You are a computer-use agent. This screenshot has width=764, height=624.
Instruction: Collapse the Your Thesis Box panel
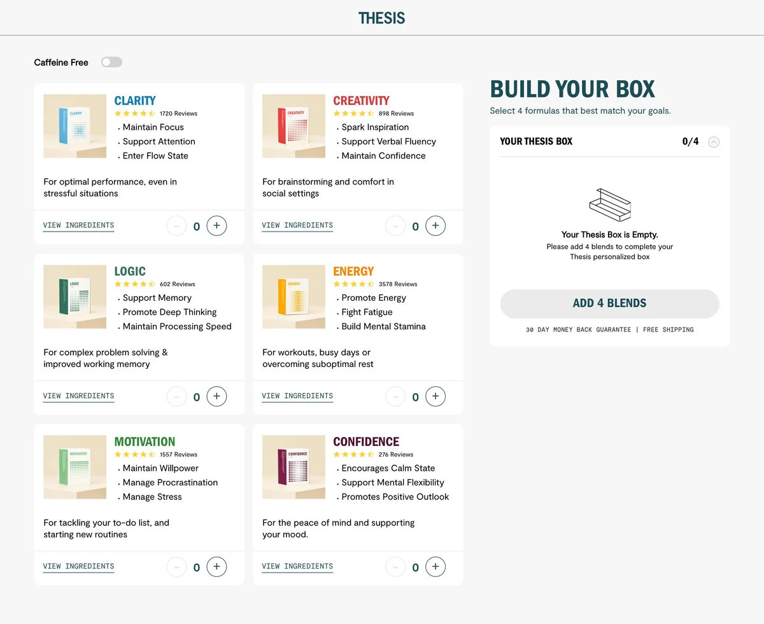click(x=714, y=142)
